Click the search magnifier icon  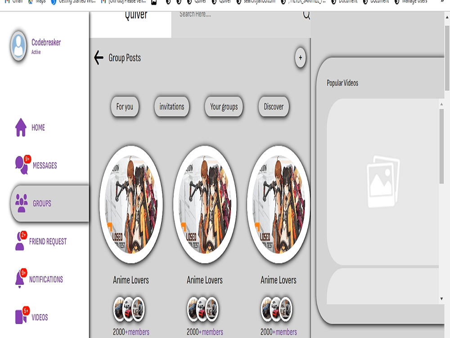click(x=306, y=15)
